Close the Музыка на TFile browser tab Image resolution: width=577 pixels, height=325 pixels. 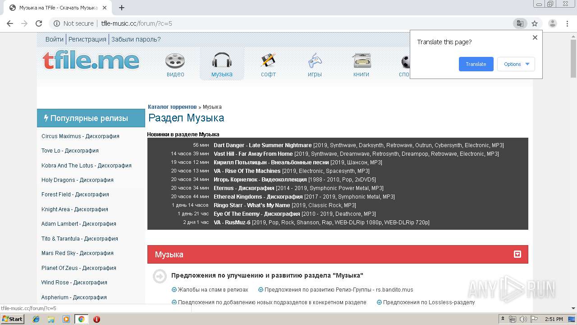coord(105,8)
